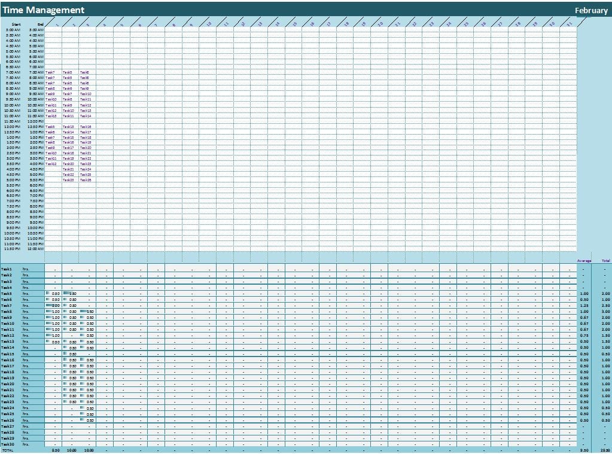Click the Task26 entry at 5:00 PM
This screenshot has width=612, height=454.
coord(86,179)
